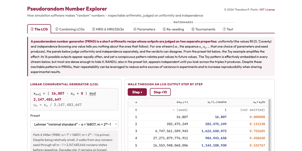Click the 'a·xₙ₋₁ + c' column header
Image resolution: width=302 pixels, height=151 pixels.
coord(182,102)
